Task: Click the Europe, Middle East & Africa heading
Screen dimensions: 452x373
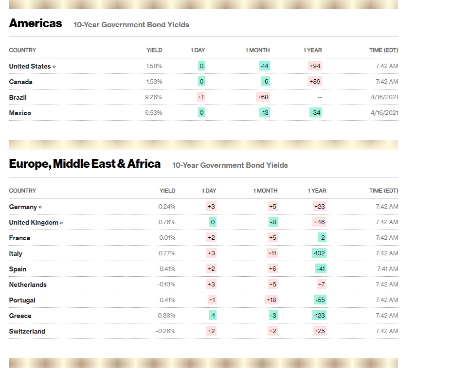Action: (85, 164)
